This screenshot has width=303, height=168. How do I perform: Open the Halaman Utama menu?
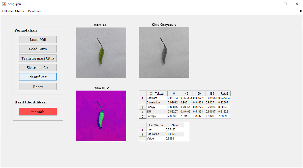13,11
